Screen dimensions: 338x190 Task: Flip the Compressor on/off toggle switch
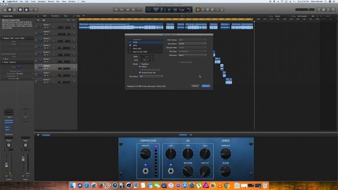tap(146, 171)
